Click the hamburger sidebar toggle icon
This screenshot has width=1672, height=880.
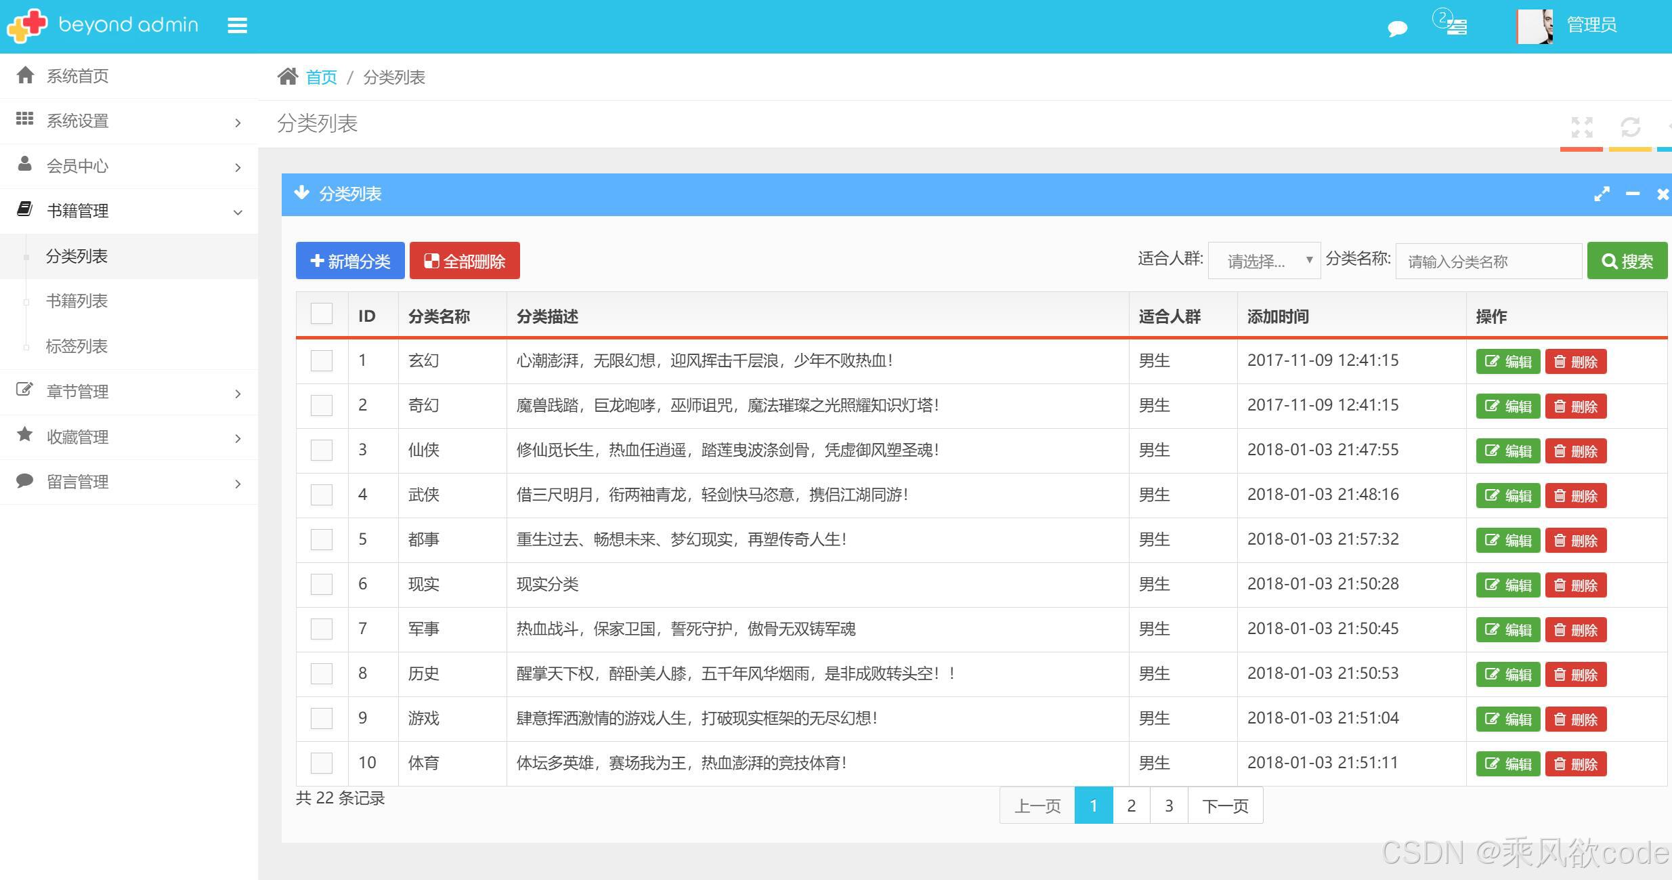point(237,26)
